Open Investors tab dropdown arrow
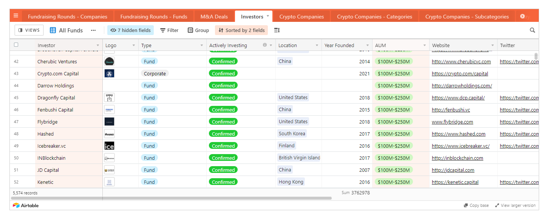The width and height of the screenshot is (558, 214). pyautogui.click(x=268, y=16)
